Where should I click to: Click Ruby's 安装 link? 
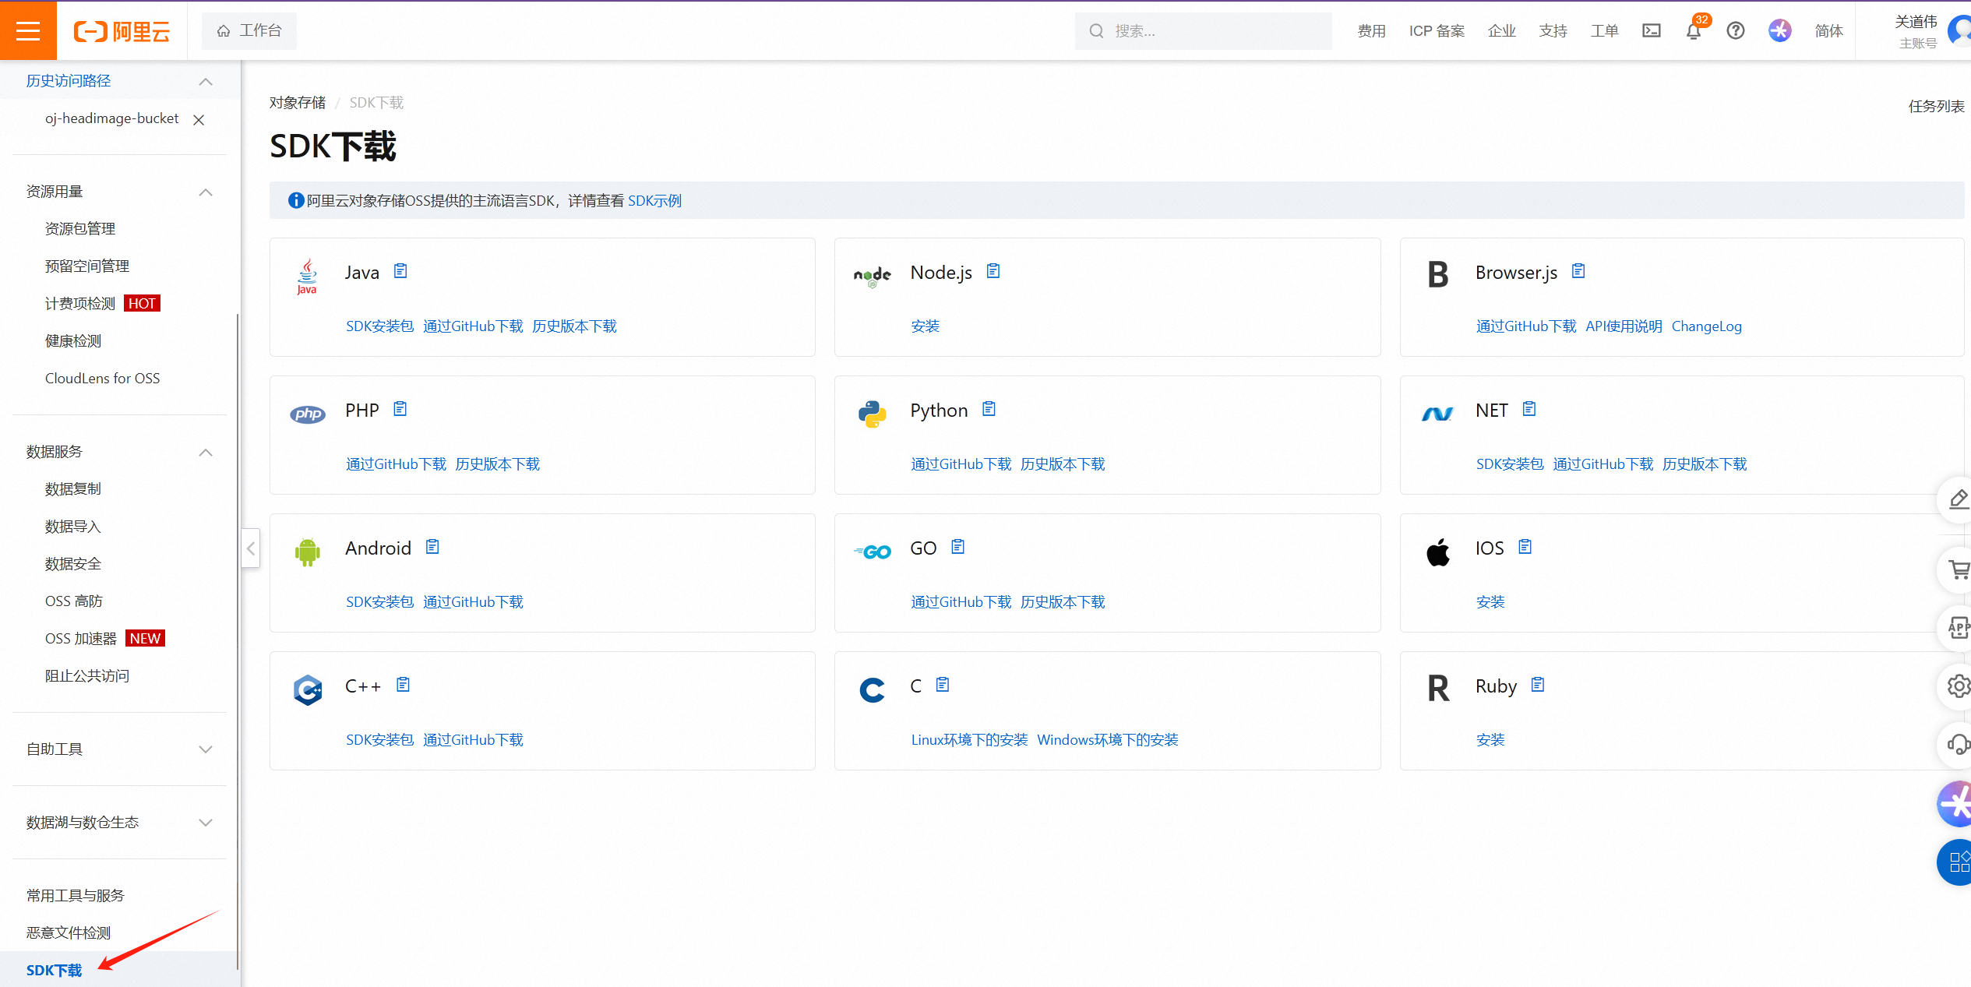[x=1490, y=740]
